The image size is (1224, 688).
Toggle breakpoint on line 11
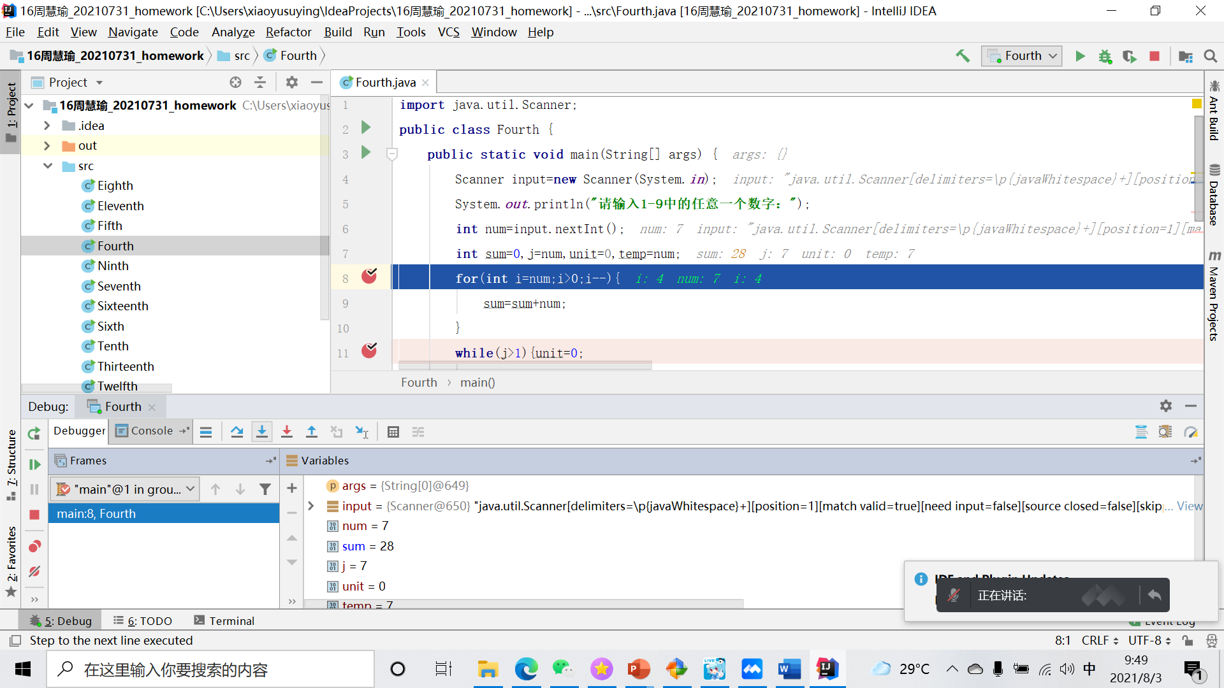point(369,351)
